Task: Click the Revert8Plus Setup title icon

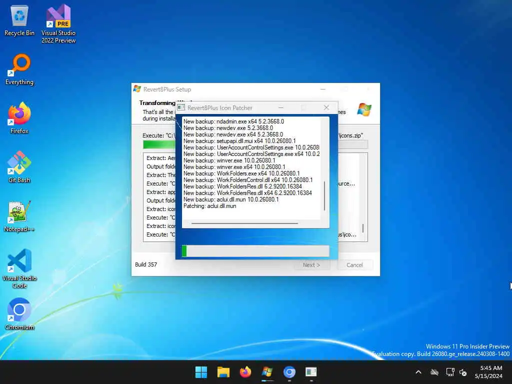Action: (x=137, y=89)
